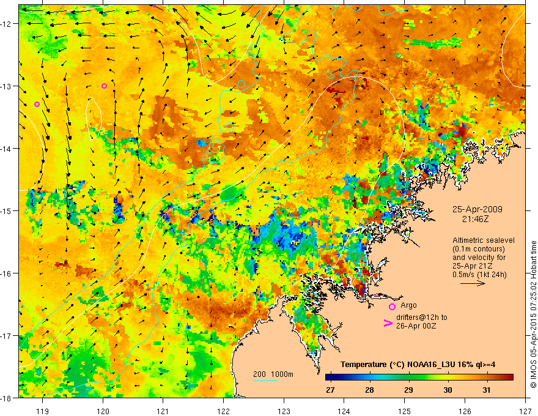538x416 pixels.
Task: Click the longitude label 120
Action: 103,411
